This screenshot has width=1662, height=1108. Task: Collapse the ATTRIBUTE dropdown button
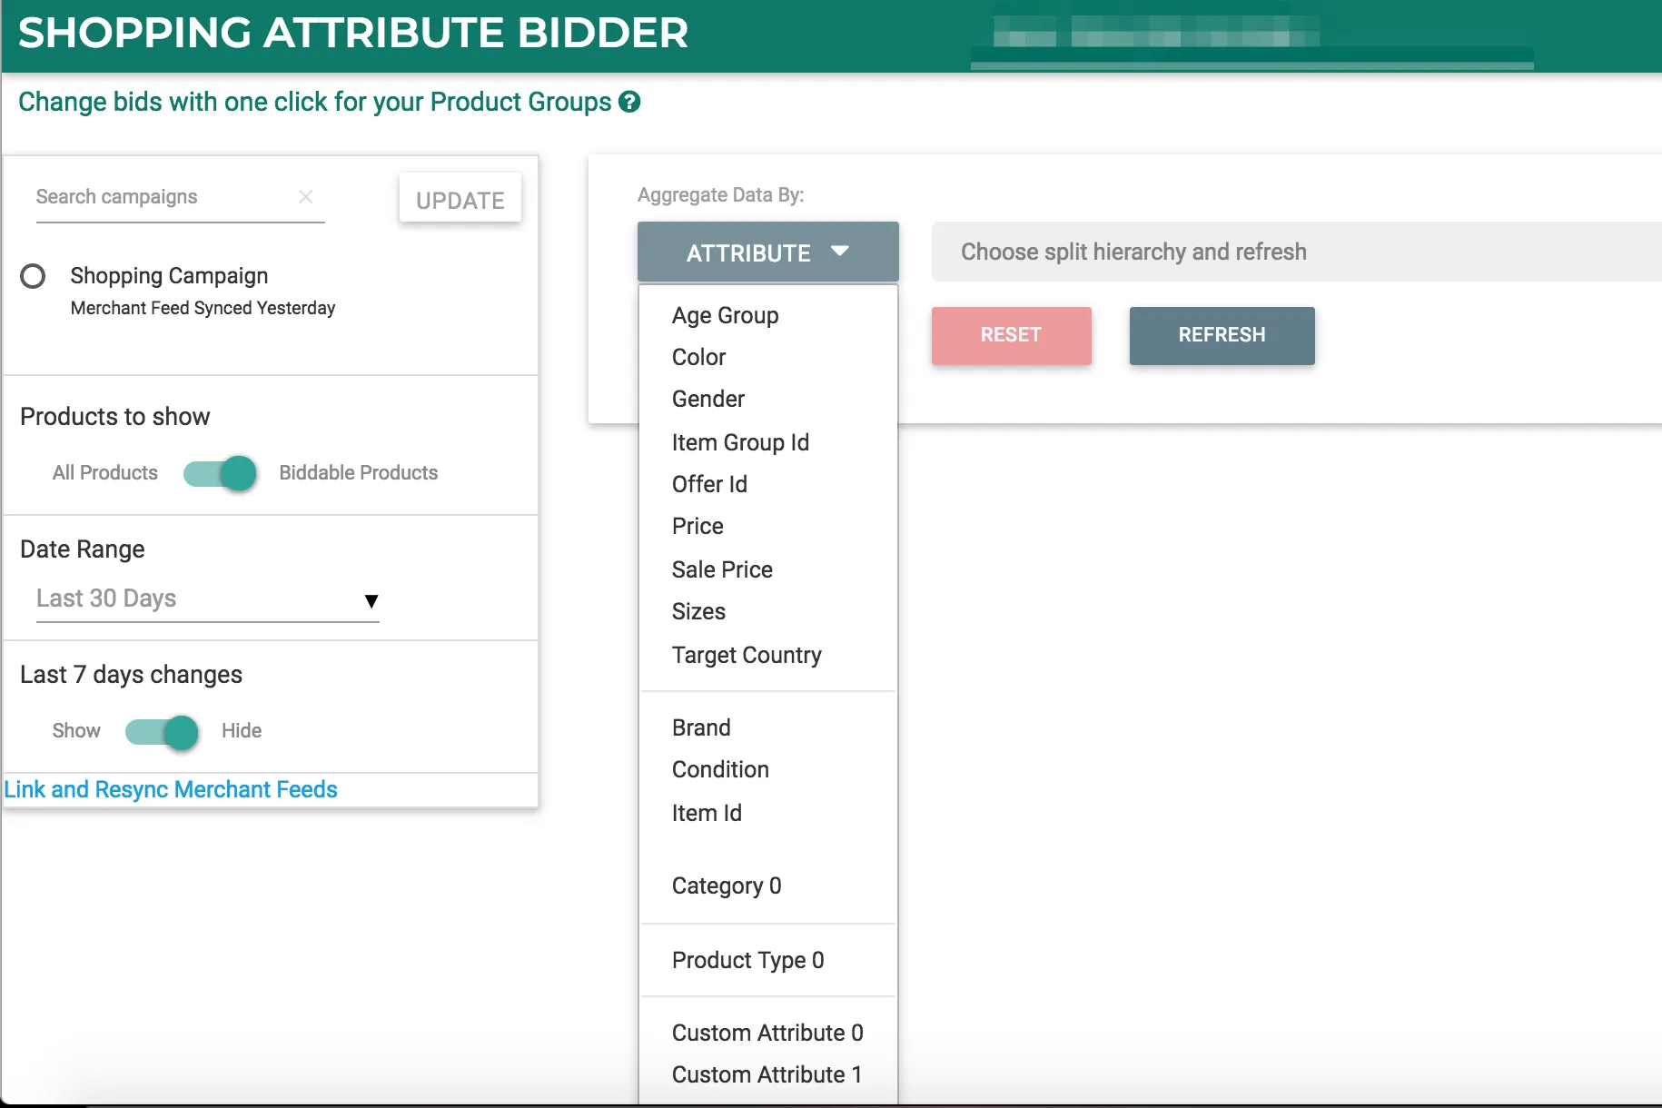767,252
